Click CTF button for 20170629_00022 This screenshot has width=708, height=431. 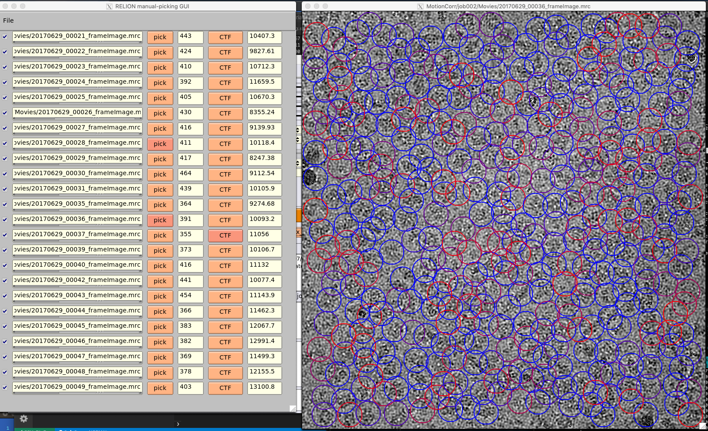click(x=225, y=52)
